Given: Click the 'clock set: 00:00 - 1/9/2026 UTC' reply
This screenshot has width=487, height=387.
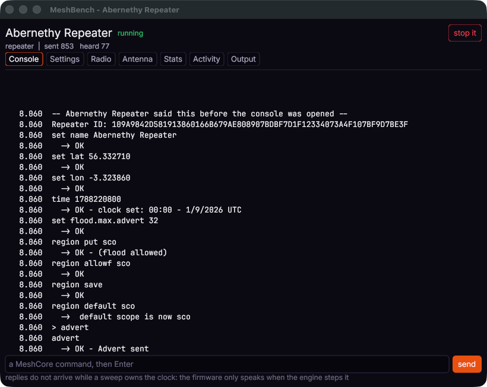Looking at the screenshot, I should (x=170, y=210).
